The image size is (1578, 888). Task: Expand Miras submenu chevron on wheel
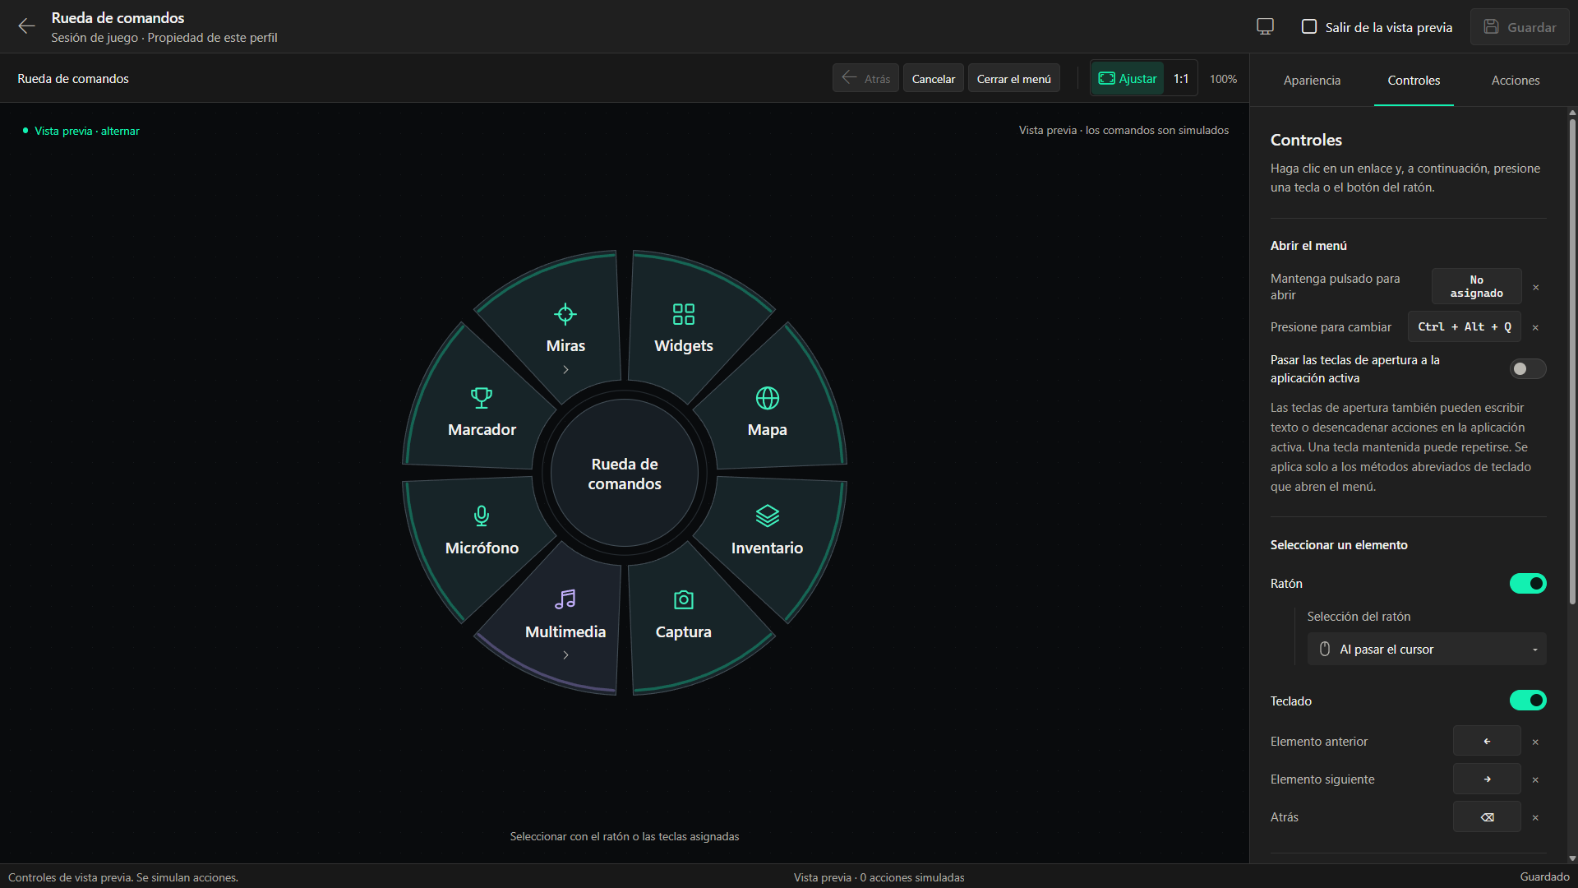pyautogui.click(x=565, y=370)
